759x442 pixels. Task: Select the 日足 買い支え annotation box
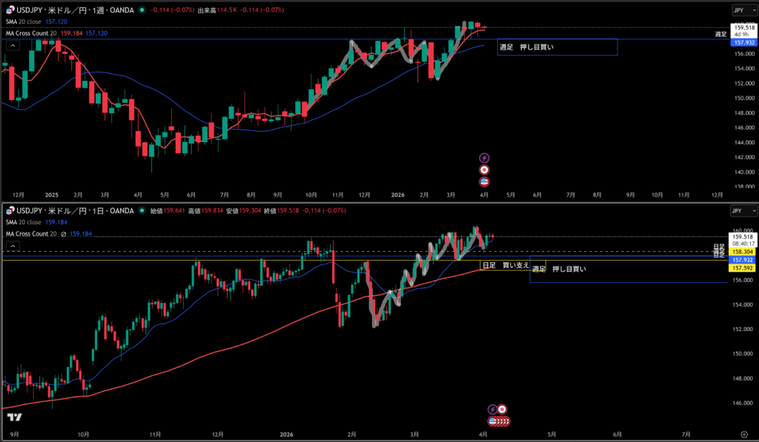point(506,264)
